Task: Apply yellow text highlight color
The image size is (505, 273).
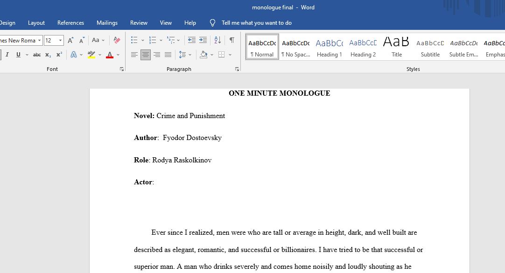Action: coord(91,55)
